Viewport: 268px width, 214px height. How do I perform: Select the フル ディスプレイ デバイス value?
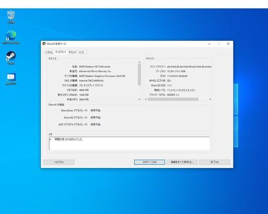click(91, 86)
